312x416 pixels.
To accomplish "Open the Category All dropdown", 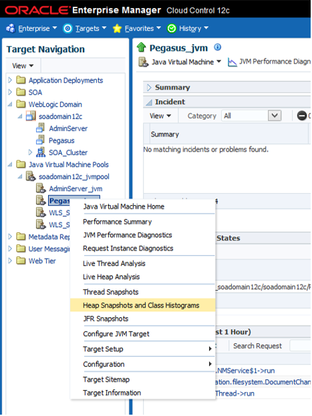I will click(x=275, y=116).
